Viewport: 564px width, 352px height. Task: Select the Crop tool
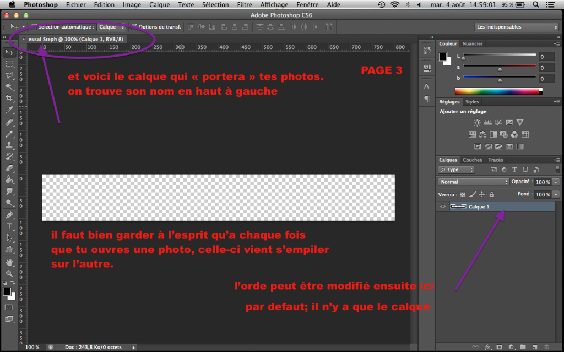[9, 98]
